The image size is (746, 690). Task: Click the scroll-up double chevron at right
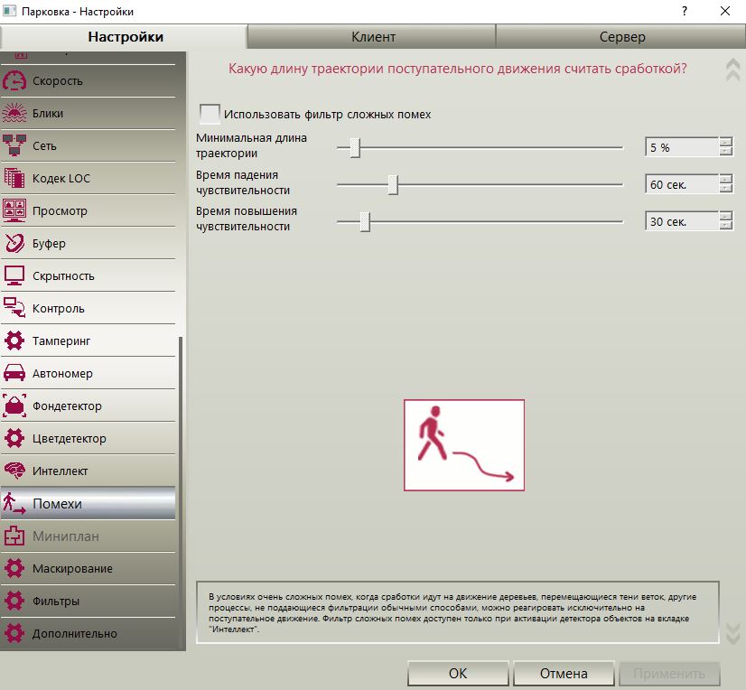[732, 70]
